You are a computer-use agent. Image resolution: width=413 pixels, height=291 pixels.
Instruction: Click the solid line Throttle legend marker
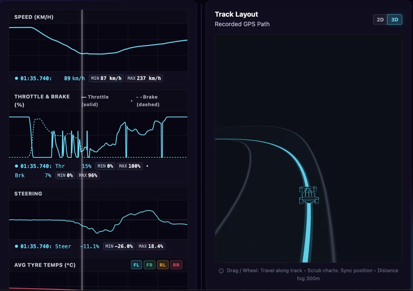(x=84, y=97)
